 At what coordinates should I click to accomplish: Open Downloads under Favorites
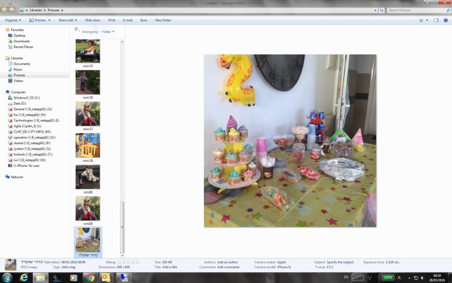[x=21, y=41]
